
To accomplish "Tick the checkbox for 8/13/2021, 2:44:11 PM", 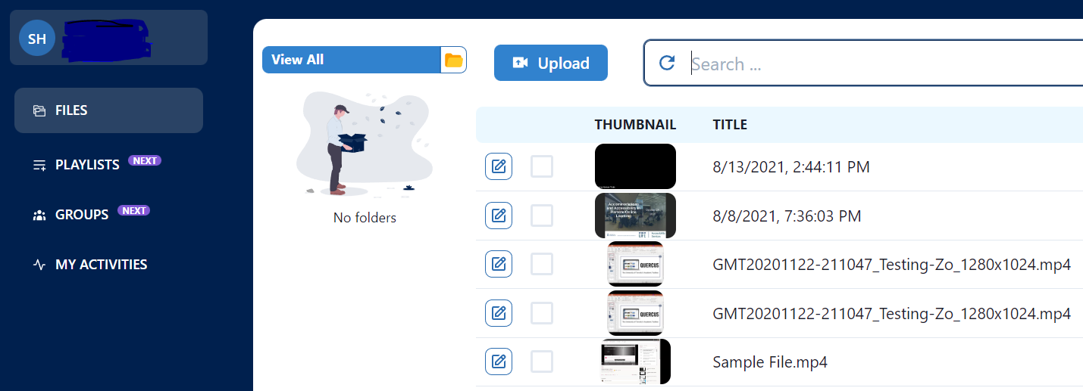I will tap(542, 166).
